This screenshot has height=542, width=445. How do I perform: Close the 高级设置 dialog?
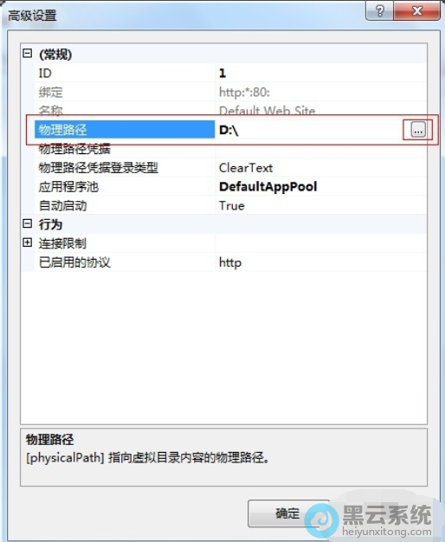(x=416, y=11)
